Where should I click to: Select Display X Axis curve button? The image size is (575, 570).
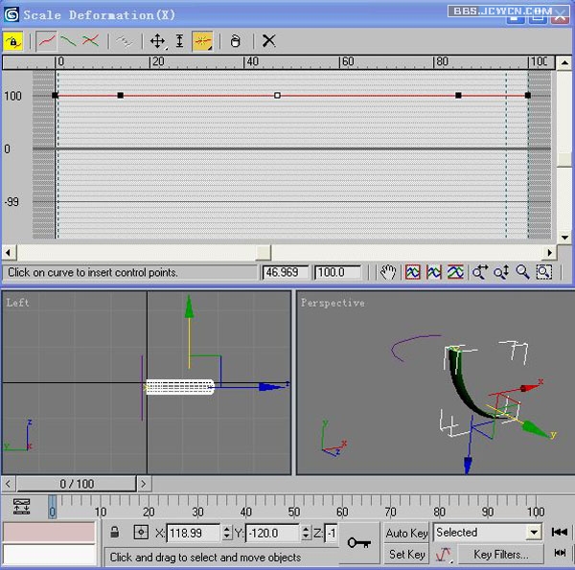pos(47,41)
